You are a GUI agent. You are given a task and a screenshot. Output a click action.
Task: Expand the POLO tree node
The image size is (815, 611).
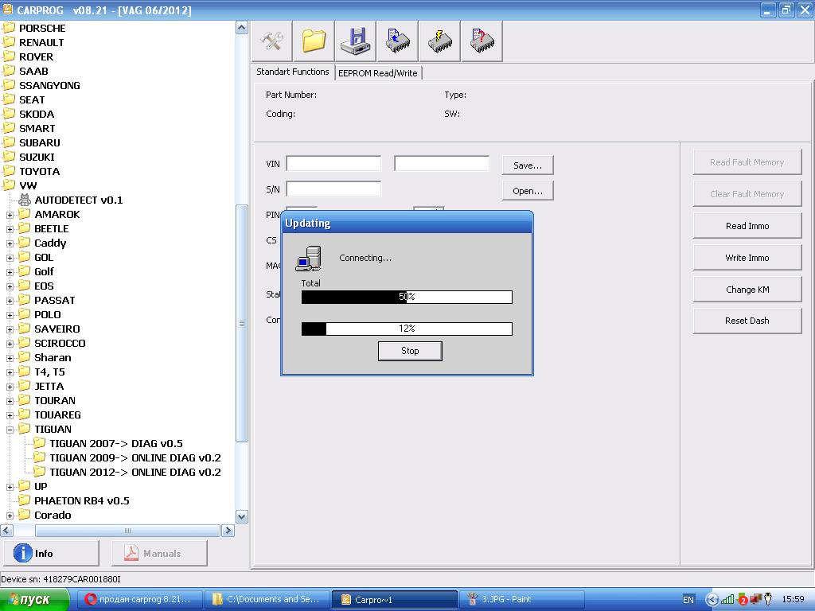click(x=10, y=315)
